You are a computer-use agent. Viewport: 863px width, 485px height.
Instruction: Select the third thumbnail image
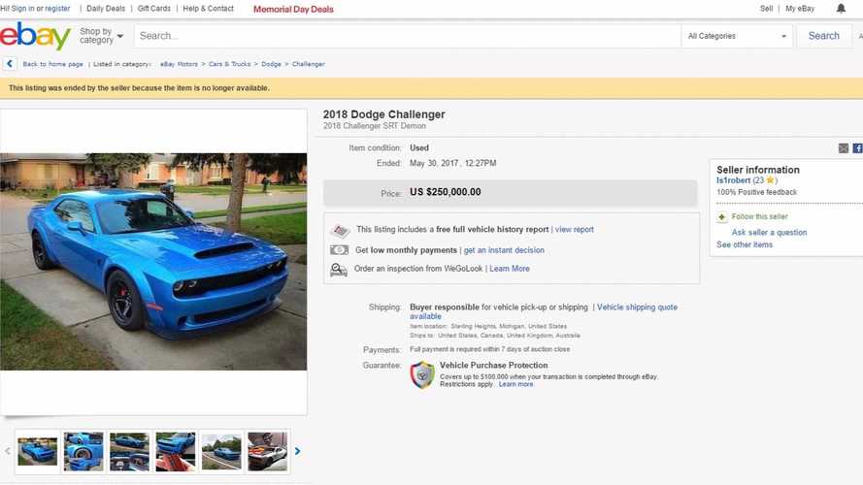click(x=129, y=451)
